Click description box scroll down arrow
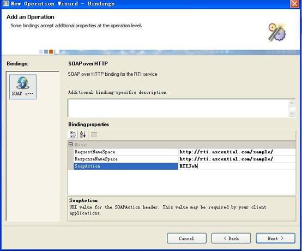Image resolution: width=302 pixels, height=251 pixels. click(292, 113)
